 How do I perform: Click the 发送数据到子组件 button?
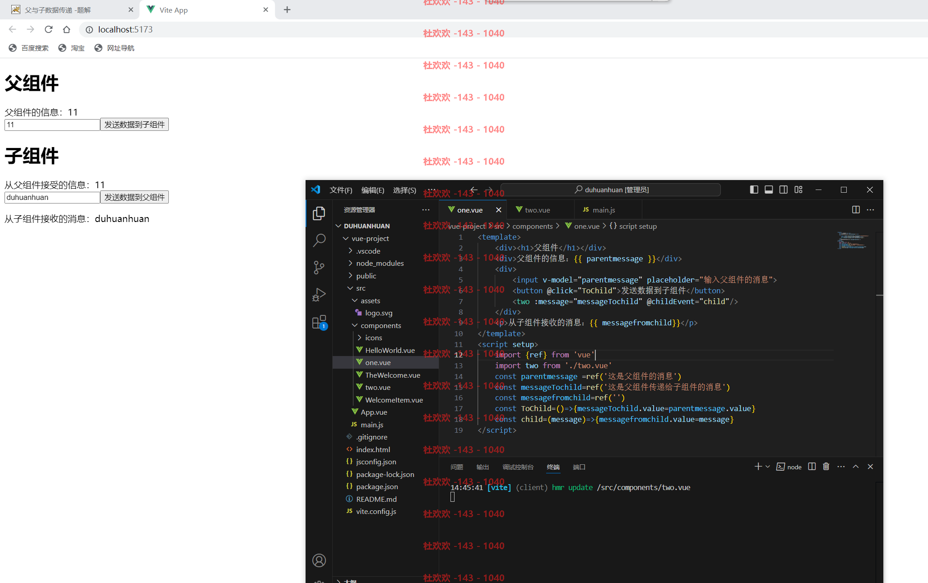click(135, 125)
